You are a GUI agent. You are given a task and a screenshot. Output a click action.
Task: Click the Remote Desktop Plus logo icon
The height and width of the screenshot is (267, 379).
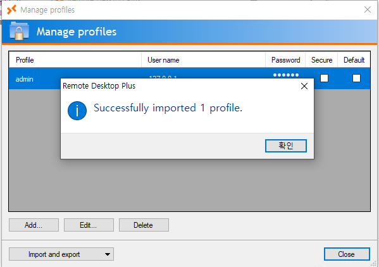click(11, 9)
